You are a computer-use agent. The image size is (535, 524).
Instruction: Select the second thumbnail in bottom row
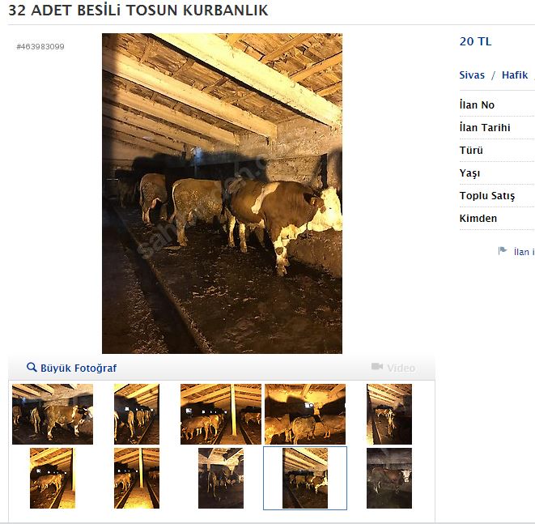click(137, 479)
